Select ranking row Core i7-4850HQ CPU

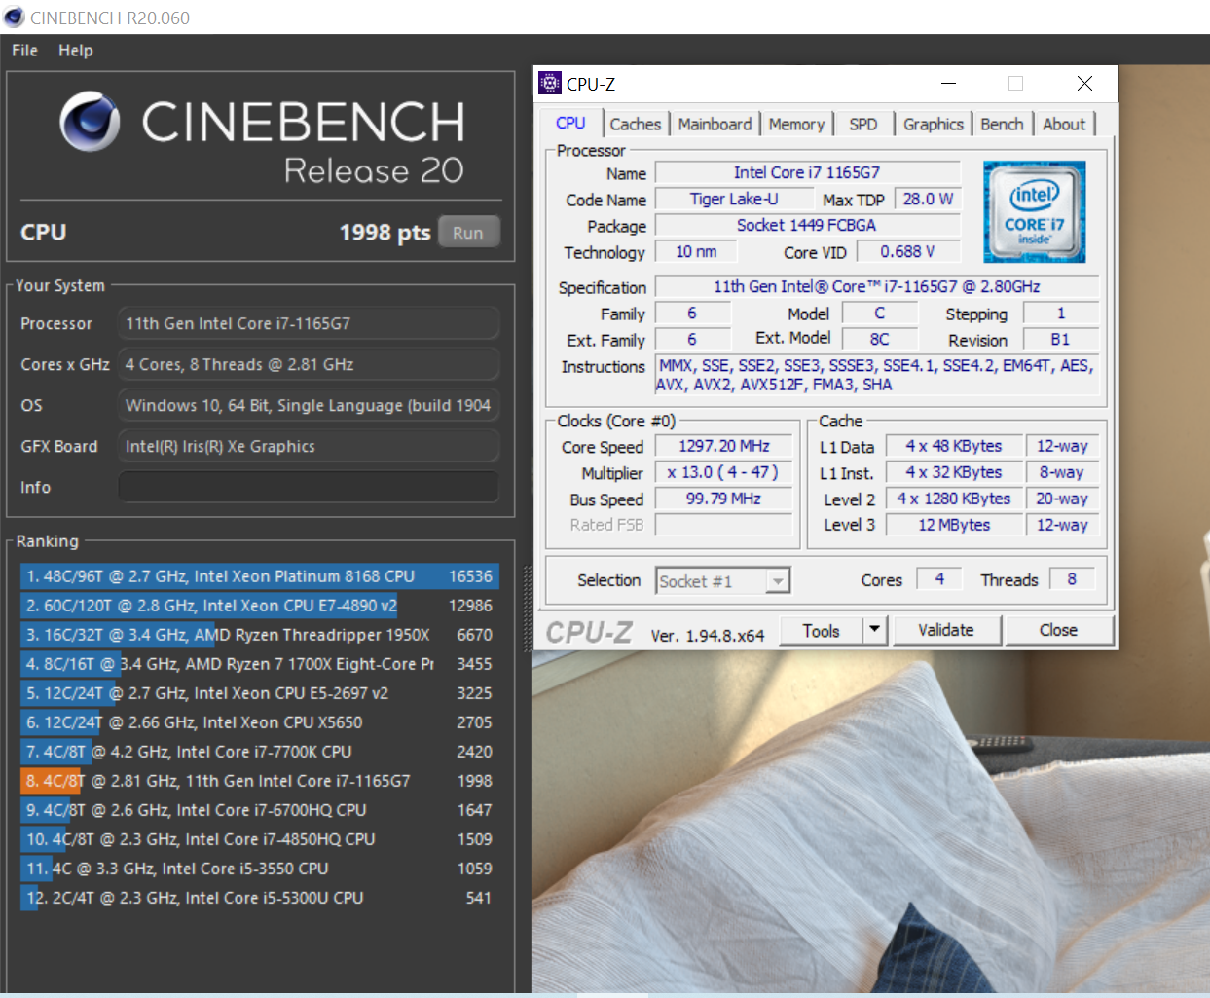(x=260, y=839)
